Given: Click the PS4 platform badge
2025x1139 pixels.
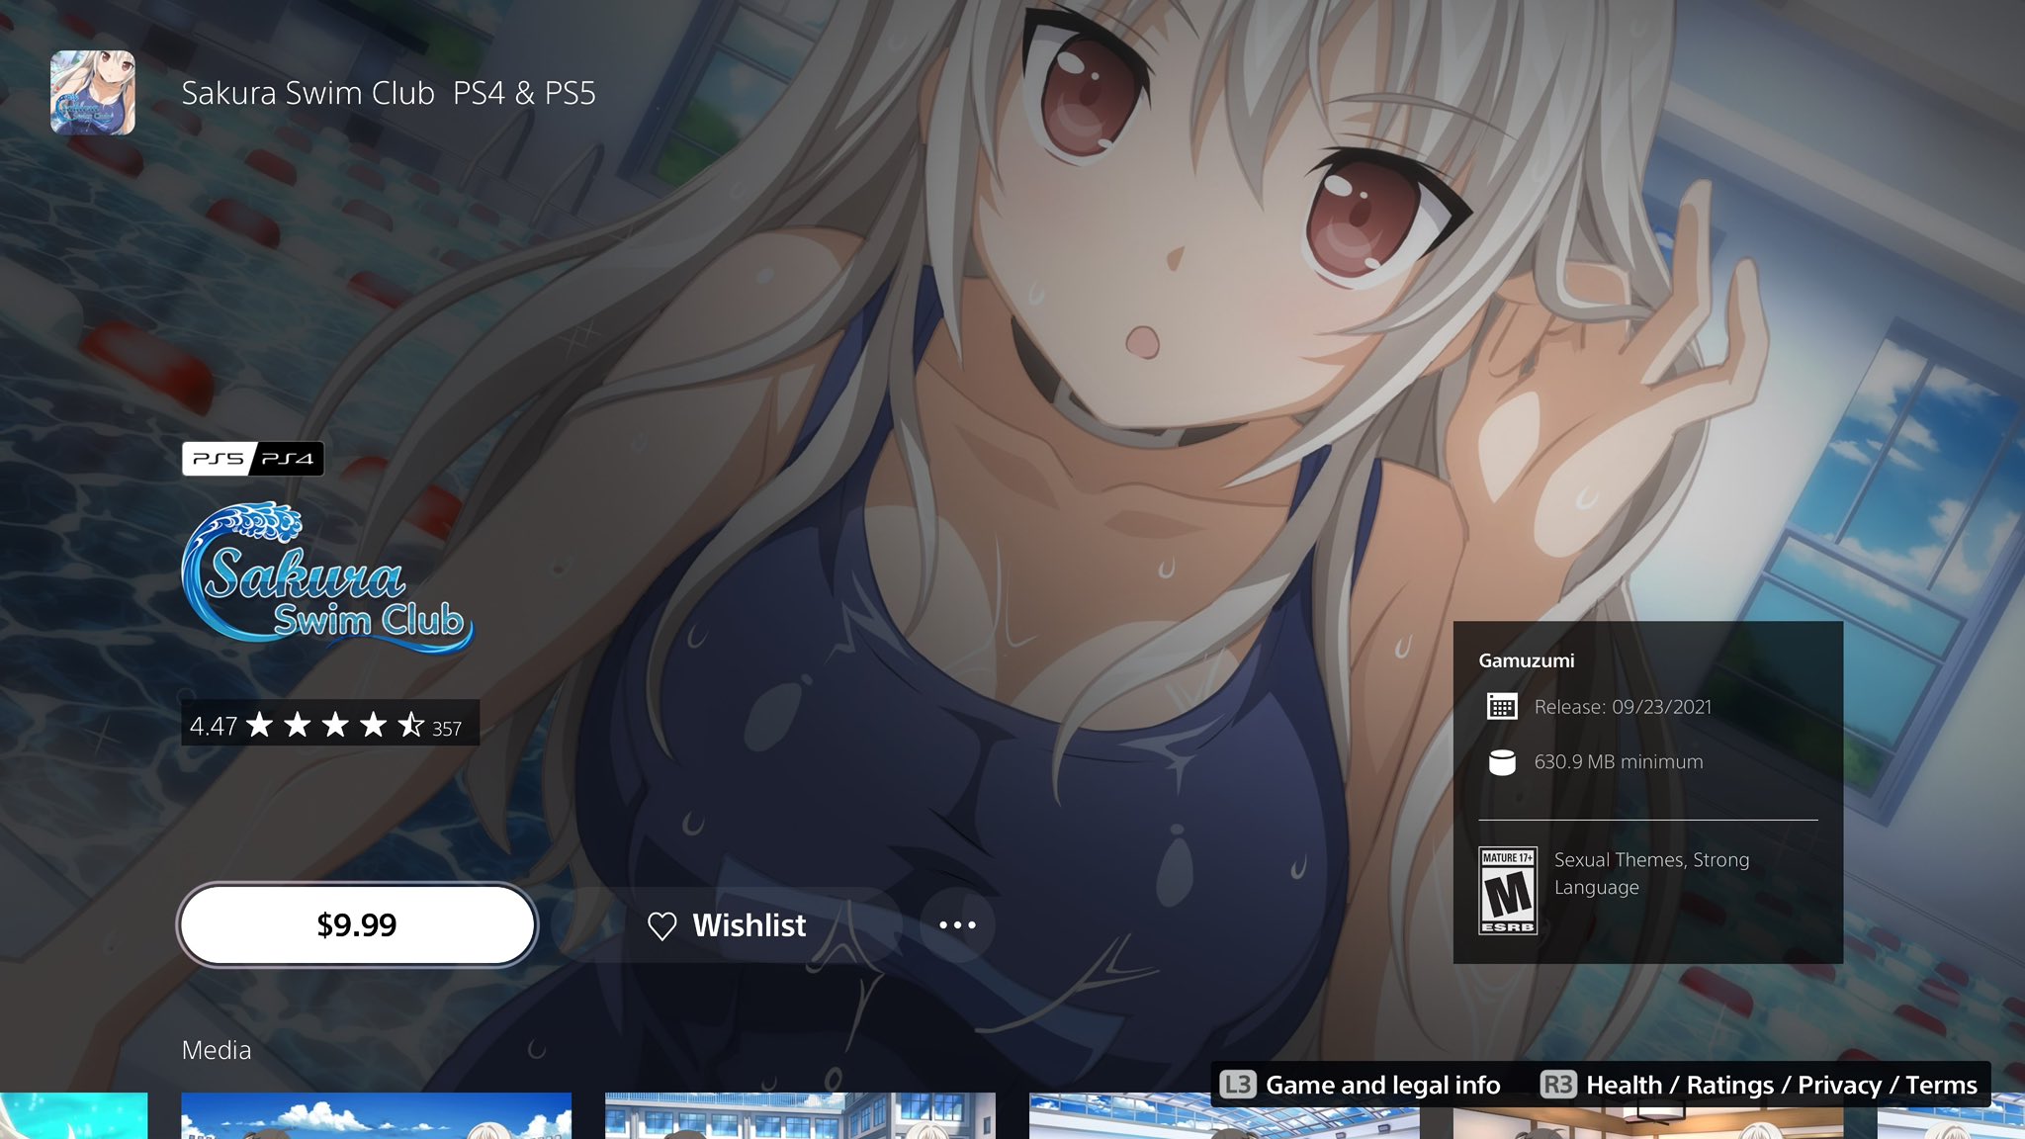Looking at the screenshot, I should point(288,459).
